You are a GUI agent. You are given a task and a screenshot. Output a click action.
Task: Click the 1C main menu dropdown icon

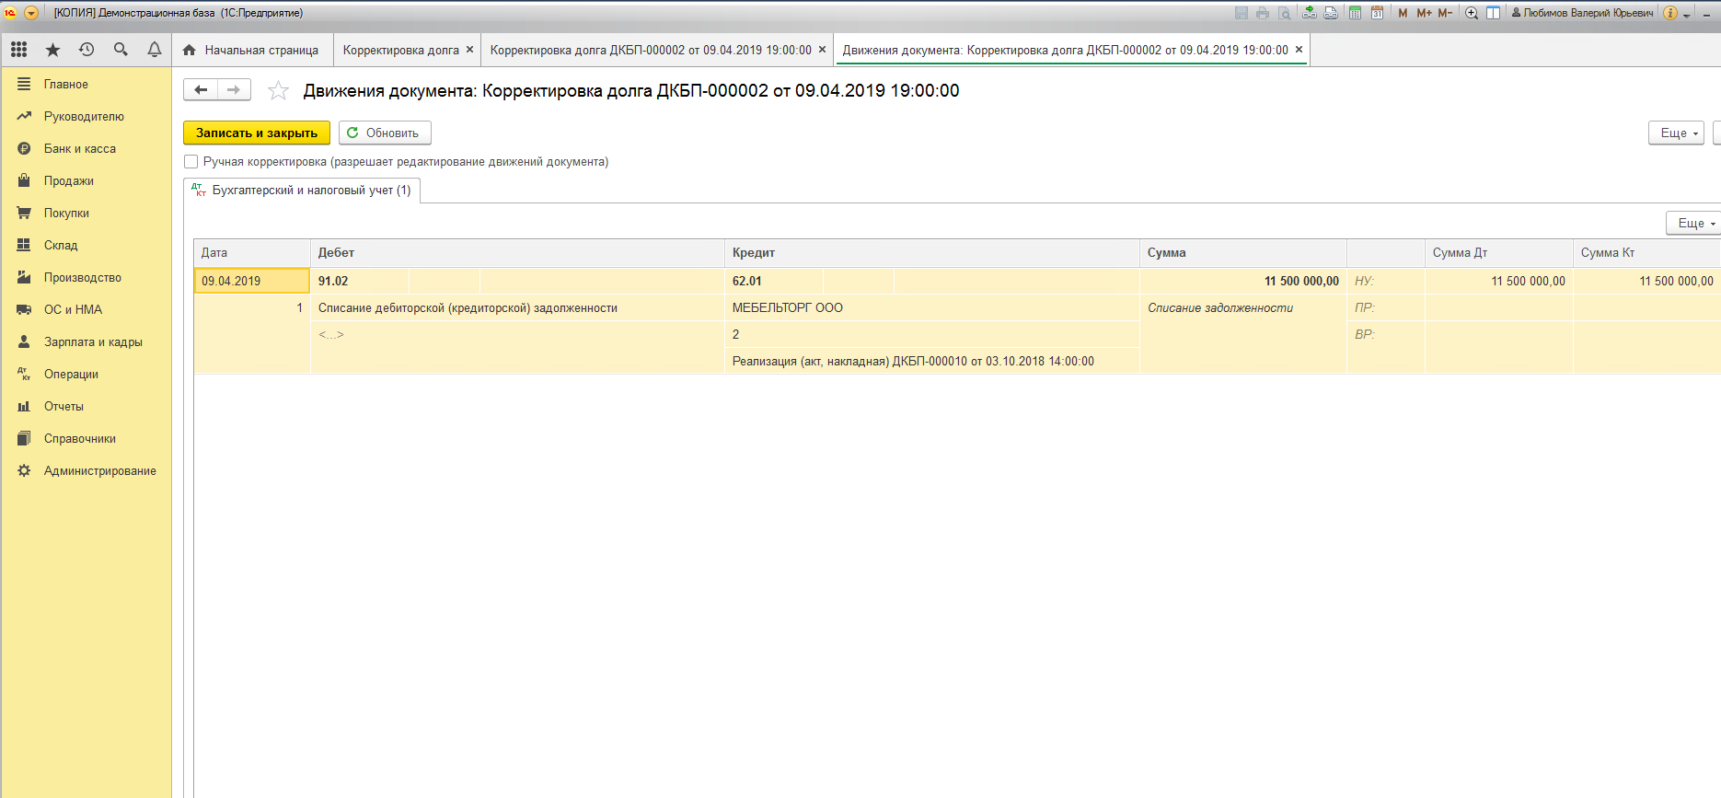coord(31,13)
